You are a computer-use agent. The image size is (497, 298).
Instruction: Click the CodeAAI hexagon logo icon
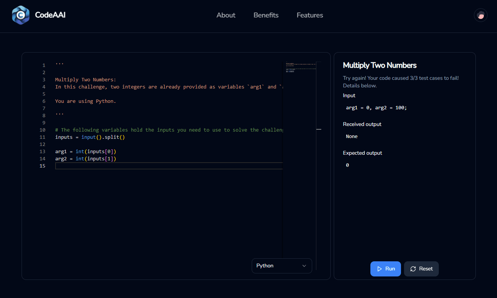point(20,15)
